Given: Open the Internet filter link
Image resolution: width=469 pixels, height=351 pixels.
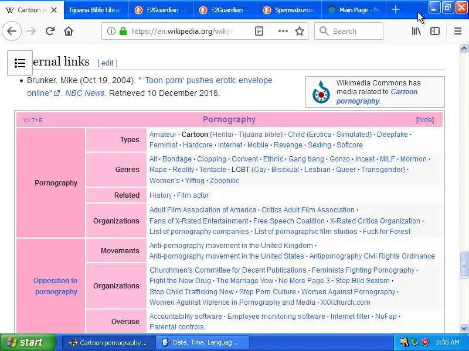Looking at the screenshot, I should coord(350,316).
